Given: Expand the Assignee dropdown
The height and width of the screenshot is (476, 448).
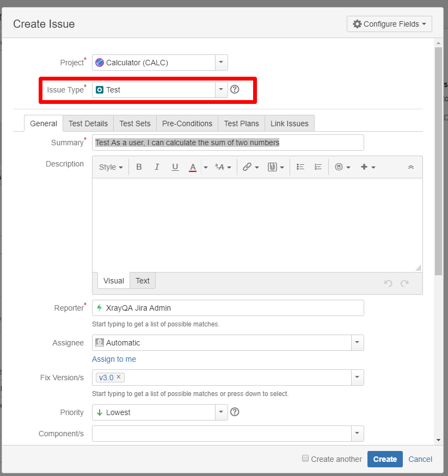Looking at the screenshot, I should tap(357, 343).
